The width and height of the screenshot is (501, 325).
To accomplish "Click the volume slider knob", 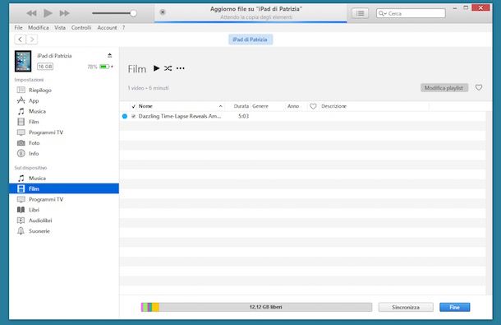I will pos(133,13).
